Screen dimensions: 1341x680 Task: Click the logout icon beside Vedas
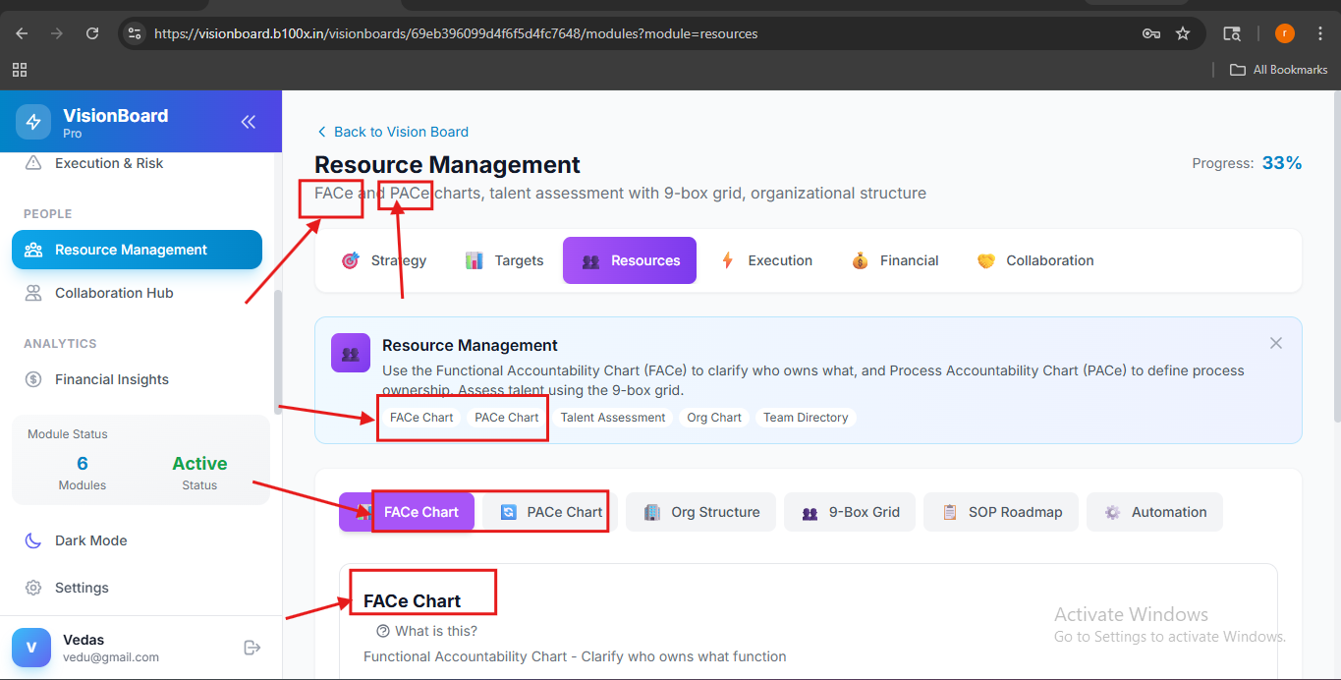point(252,648)
